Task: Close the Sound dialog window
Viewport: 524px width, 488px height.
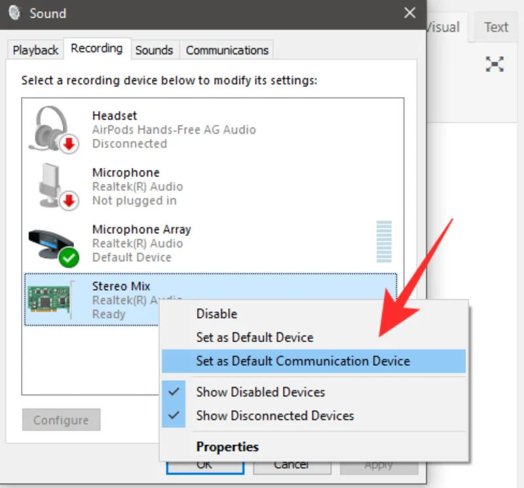Action: click(409, 13)
